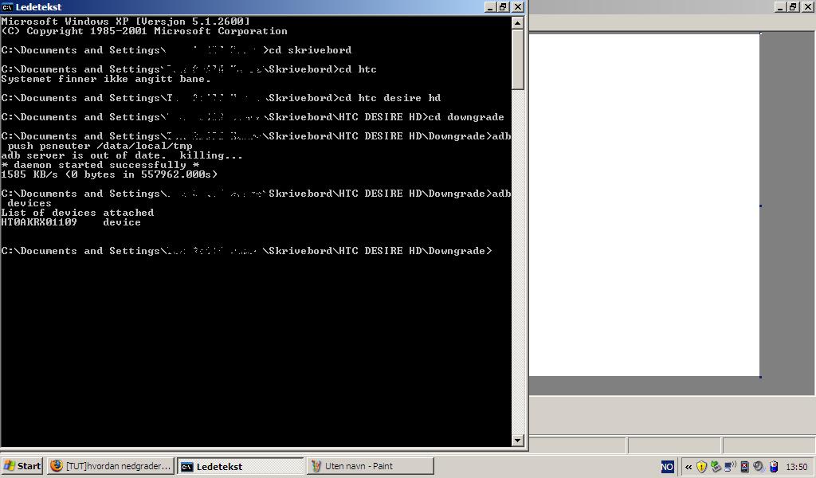The image size is (816, 478).
Task: Click the 'Systemet finner ikke angitt bane.' line
Action: pos(106,79)
